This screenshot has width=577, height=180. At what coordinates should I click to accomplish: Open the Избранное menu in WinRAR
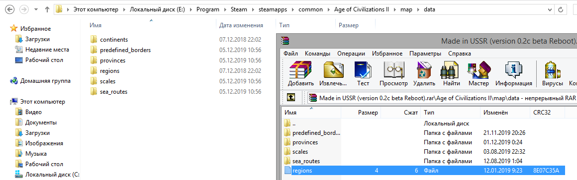coord(387,54)
